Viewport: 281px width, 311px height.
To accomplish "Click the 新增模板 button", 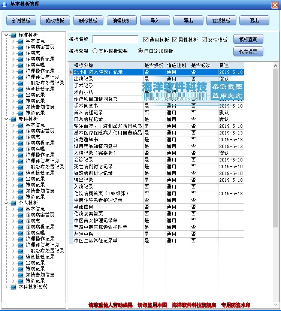I will pos(21,21).
